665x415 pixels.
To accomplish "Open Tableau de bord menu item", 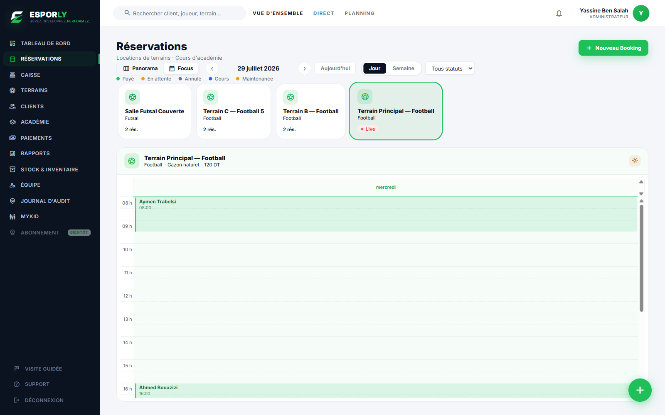I will 50,43.
